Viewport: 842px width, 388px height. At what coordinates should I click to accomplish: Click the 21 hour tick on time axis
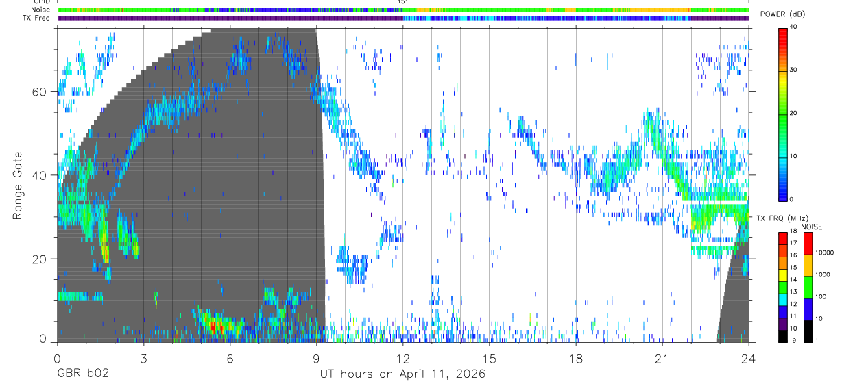click(x=662, y=358)
